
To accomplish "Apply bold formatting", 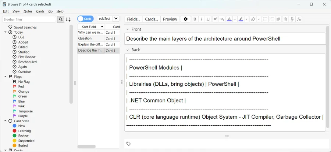I will pos(195,19).
